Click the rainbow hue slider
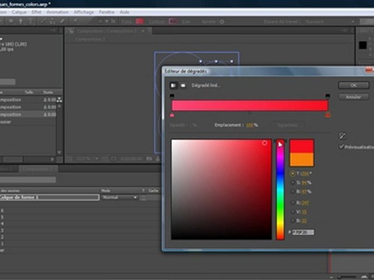This screenshot has height=280, width=374. pos(280,189)
